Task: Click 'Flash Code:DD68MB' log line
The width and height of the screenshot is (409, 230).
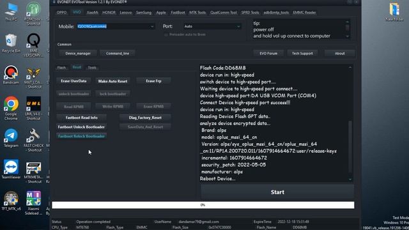Action: click(223, 68)
